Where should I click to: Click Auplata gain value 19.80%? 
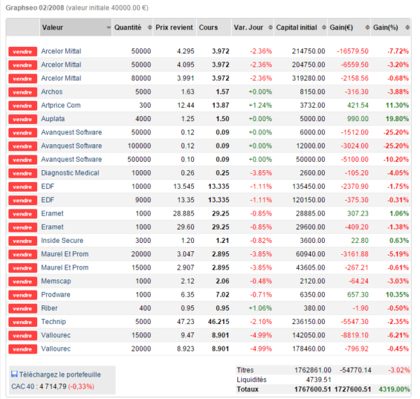pyautogui.click(x=397, y=119)
